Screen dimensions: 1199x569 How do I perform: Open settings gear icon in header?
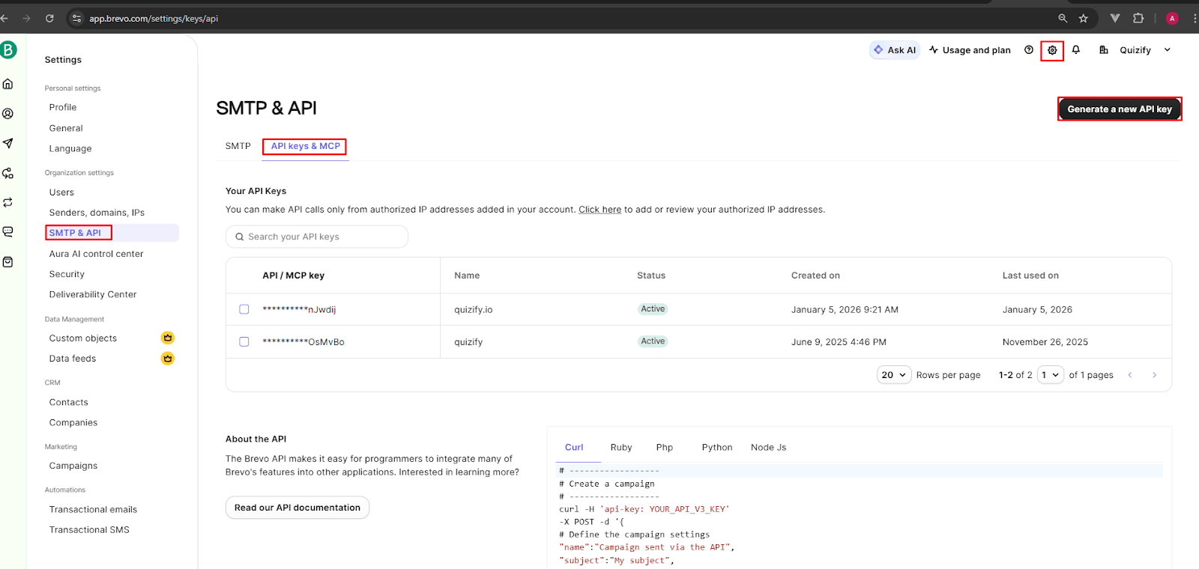coord(1052,50)
